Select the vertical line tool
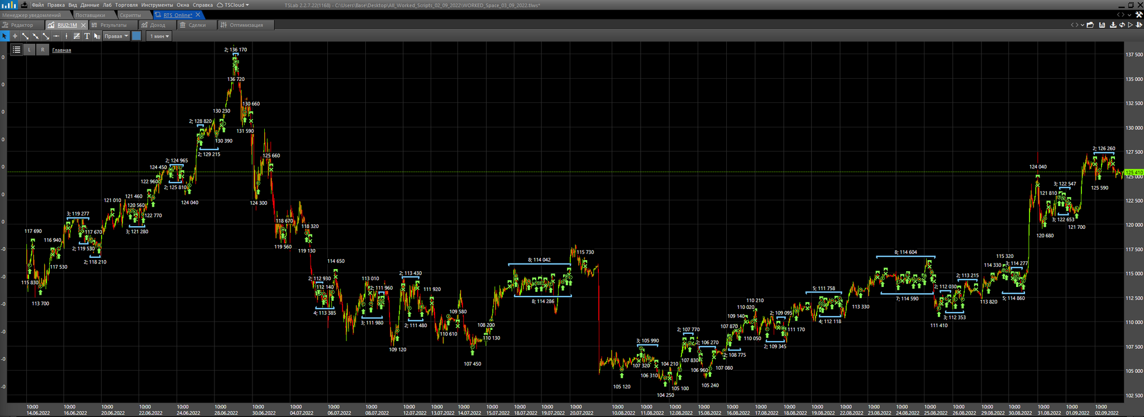 (66, 36)
